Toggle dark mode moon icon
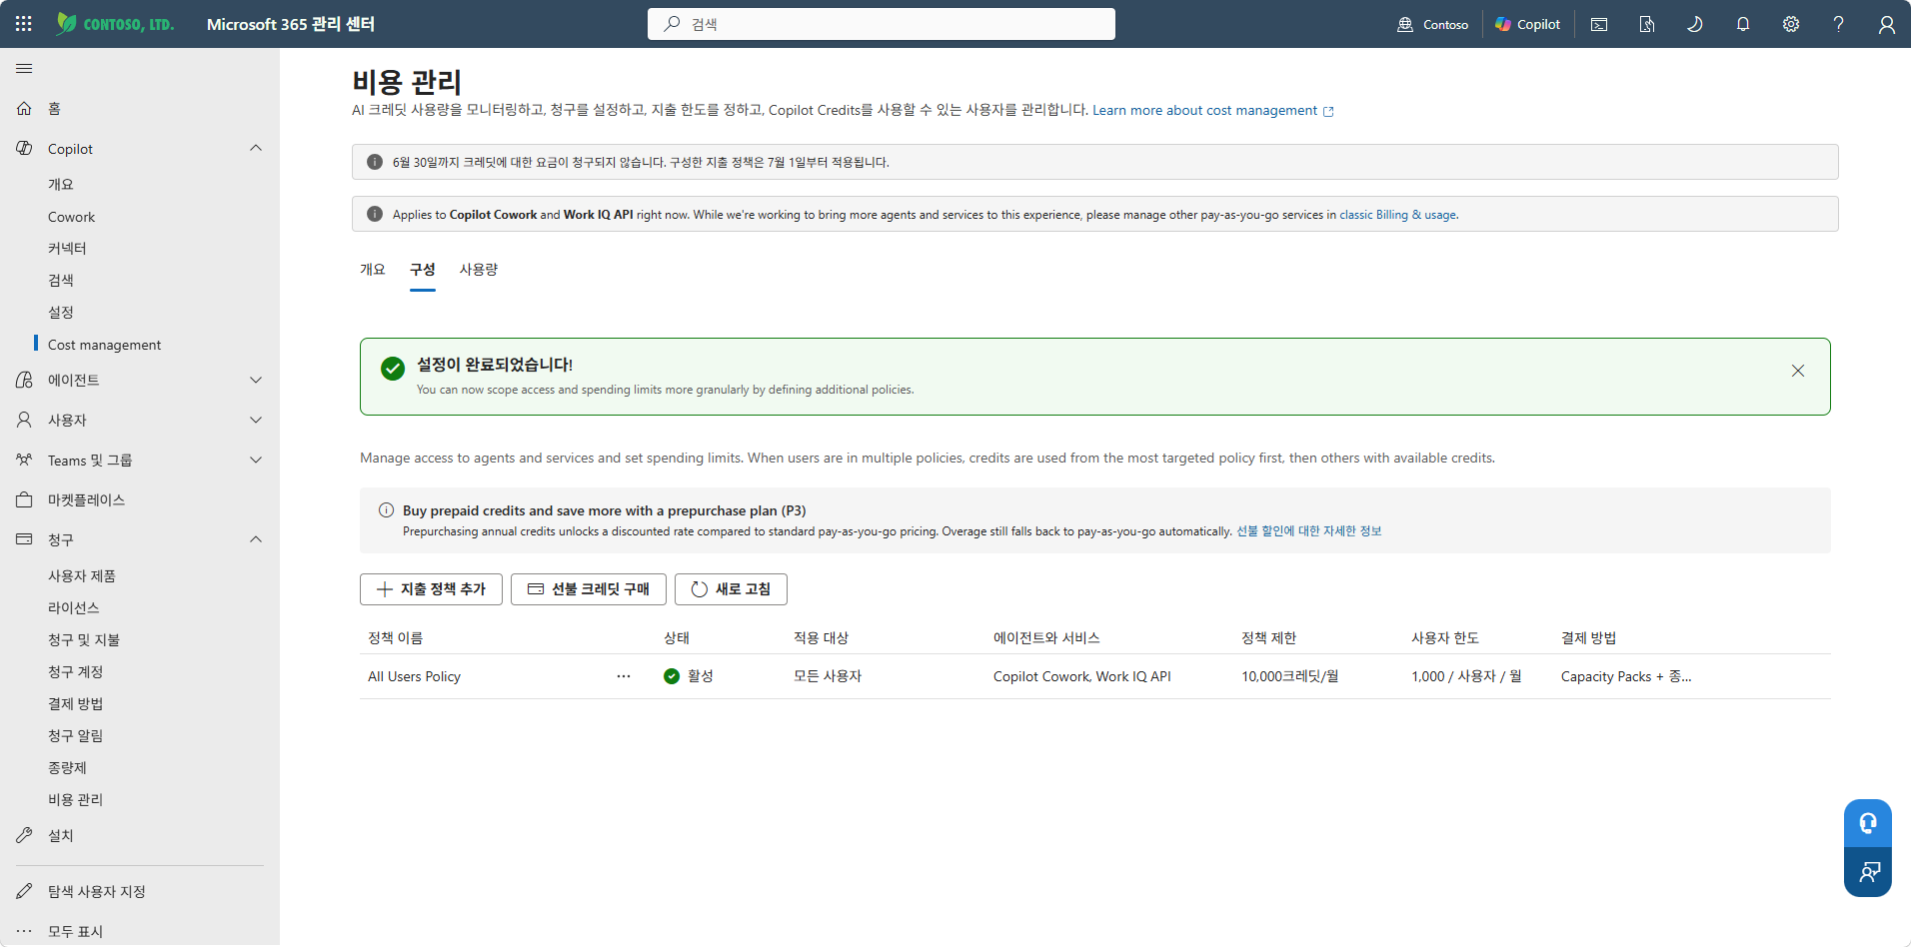The image size is (1911, 947). pyautogui.click(x=1695, y=24)
